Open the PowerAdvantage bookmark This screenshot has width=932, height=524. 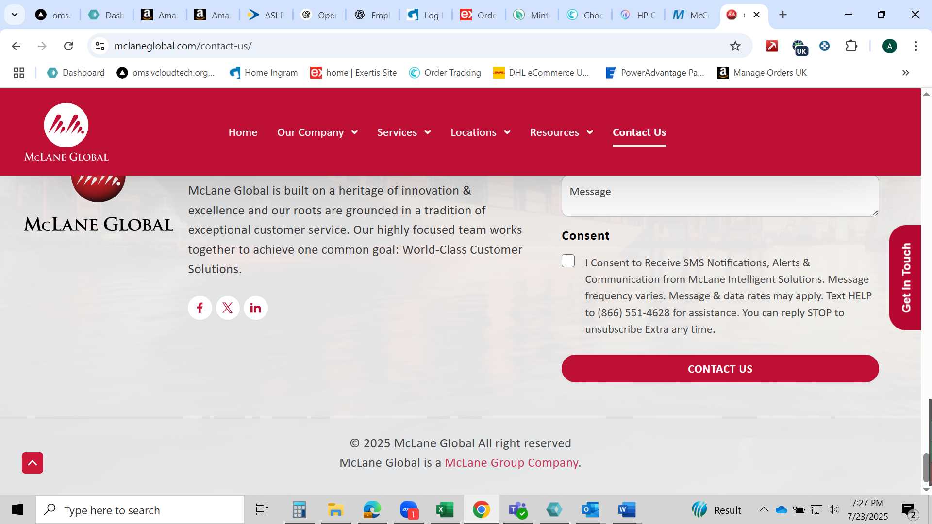pyautogui.click(x=655, y=73)
